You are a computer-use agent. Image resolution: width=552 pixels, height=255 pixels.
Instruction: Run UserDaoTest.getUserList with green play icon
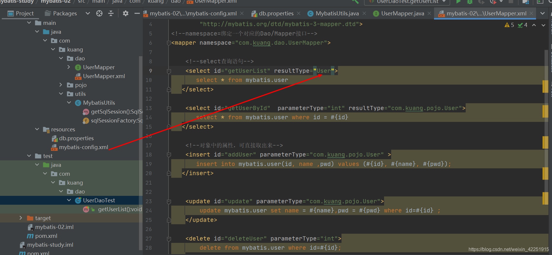click(x=458, y=2)
